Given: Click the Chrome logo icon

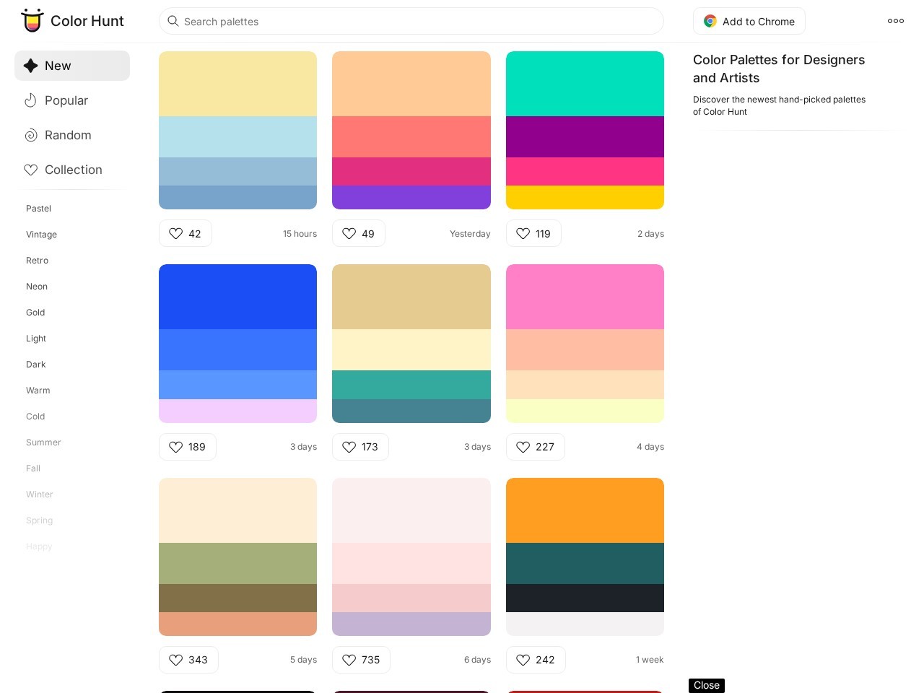Looking at the screenshot, I should (x=710, y=22).
